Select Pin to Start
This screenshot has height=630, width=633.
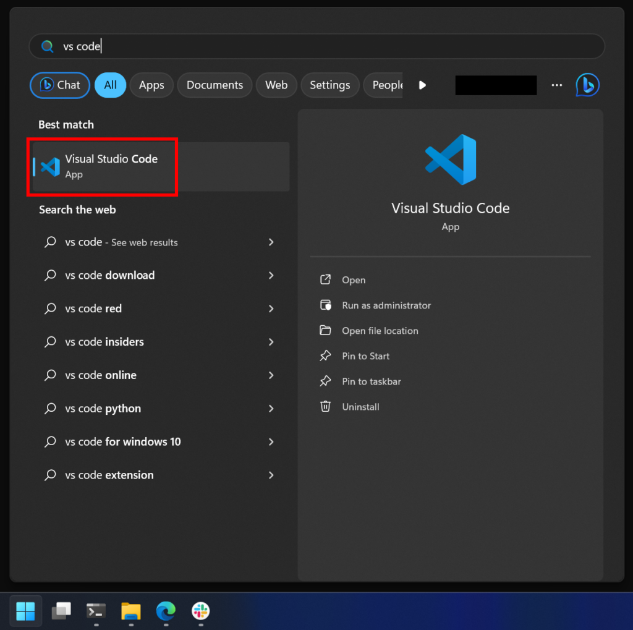pyautogui.click(x=366, y=356)
